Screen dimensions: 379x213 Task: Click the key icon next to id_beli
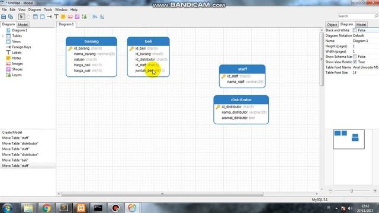point(131,49)
